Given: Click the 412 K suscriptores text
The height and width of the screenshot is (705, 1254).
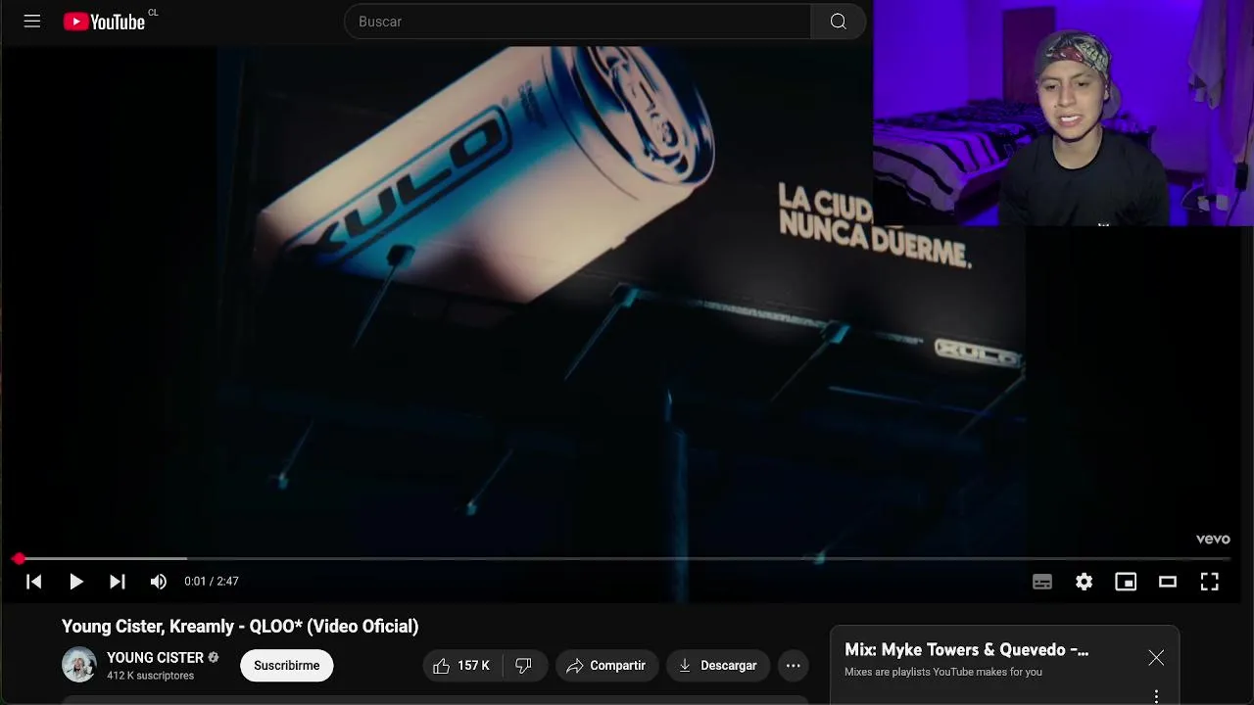Looking at the screenshot, I should (x=151, y=676).
